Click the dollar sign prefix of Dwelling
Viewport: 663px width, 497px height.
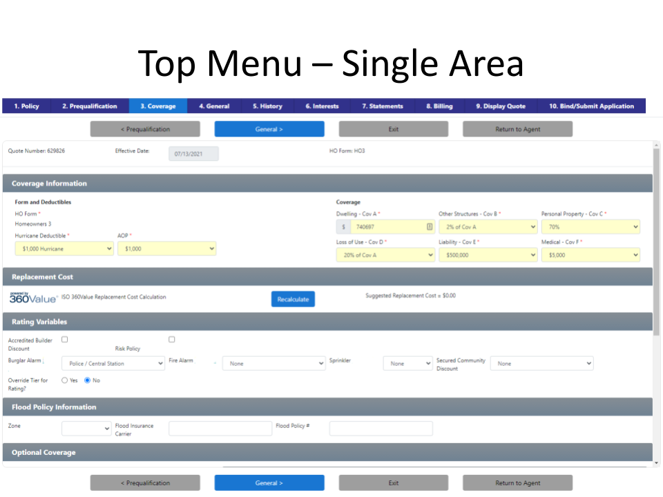click(343, 226)
